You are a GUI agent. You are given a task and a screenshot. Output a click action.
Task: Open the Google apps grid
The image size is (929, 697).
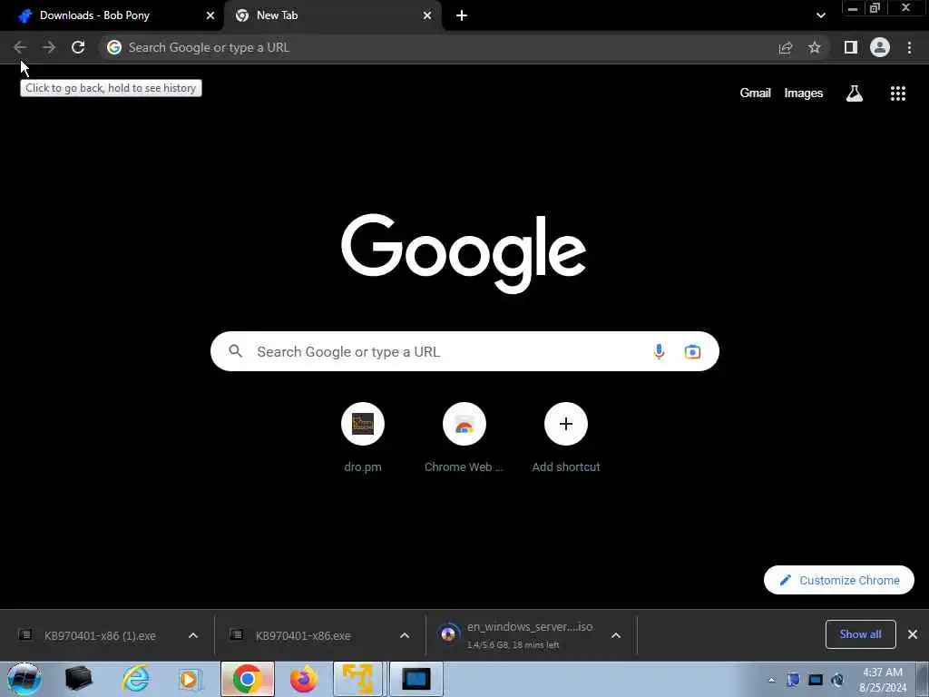[898, 93]
